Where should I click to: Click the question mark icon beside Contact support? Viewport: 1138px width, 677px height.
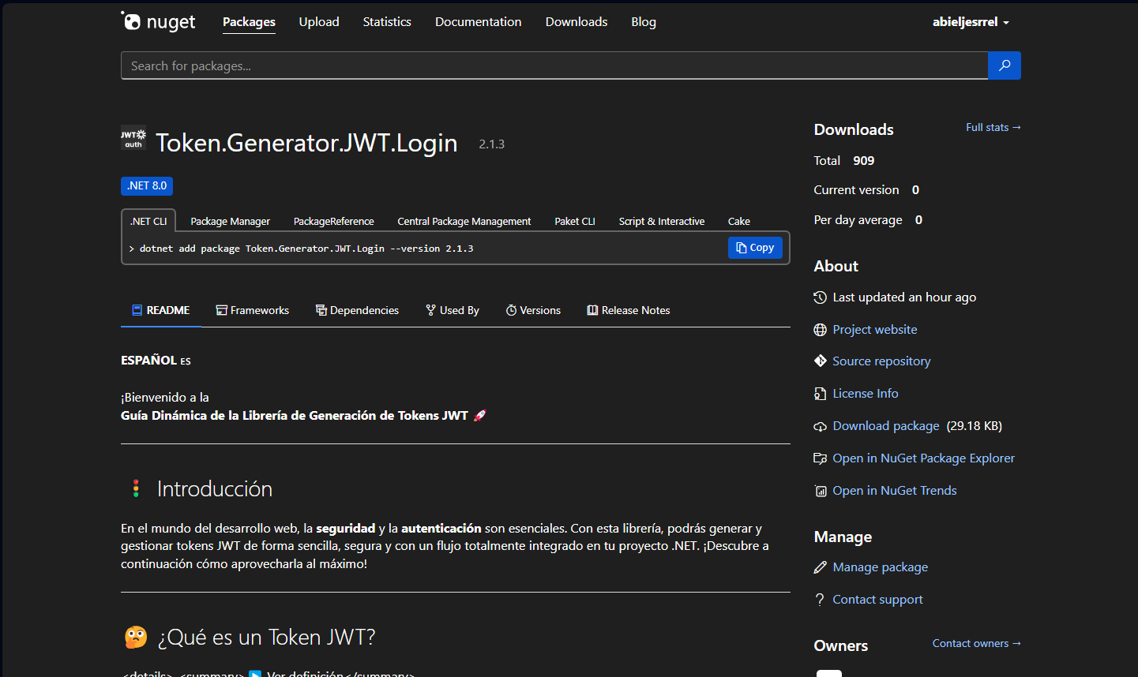click(820, 600)
